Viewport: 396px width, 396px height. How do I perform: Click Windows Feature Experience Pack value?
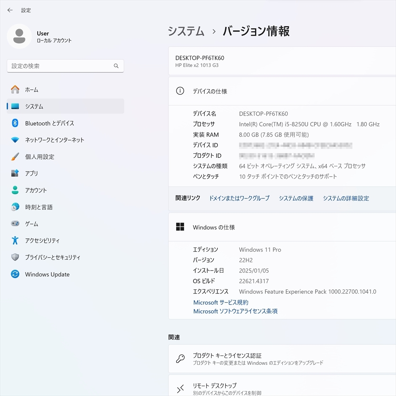[307, 291]
